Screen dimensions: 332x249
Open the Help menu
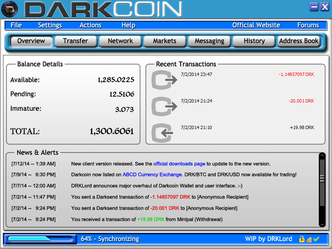[128, 25]
